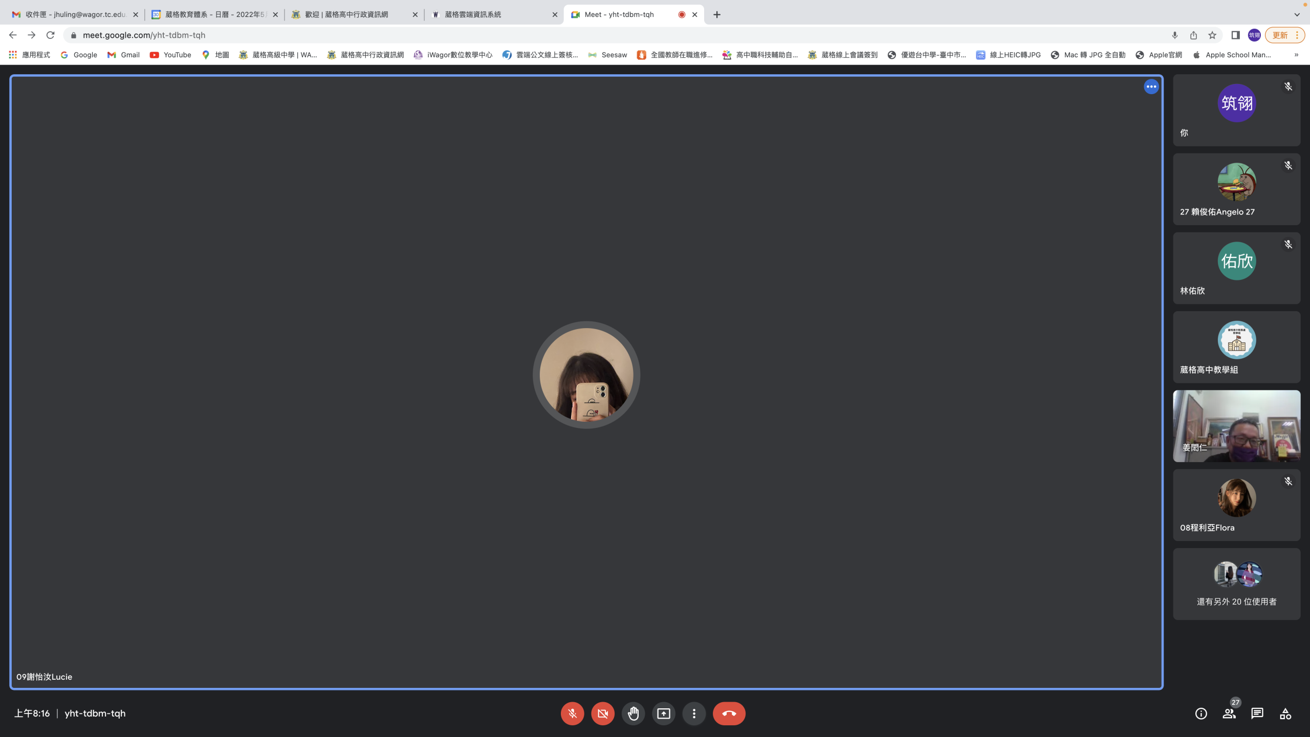Expand the hidden bookmarks chevron
The height and width of the screenshot is (737, 1310).
[1296, 55]
